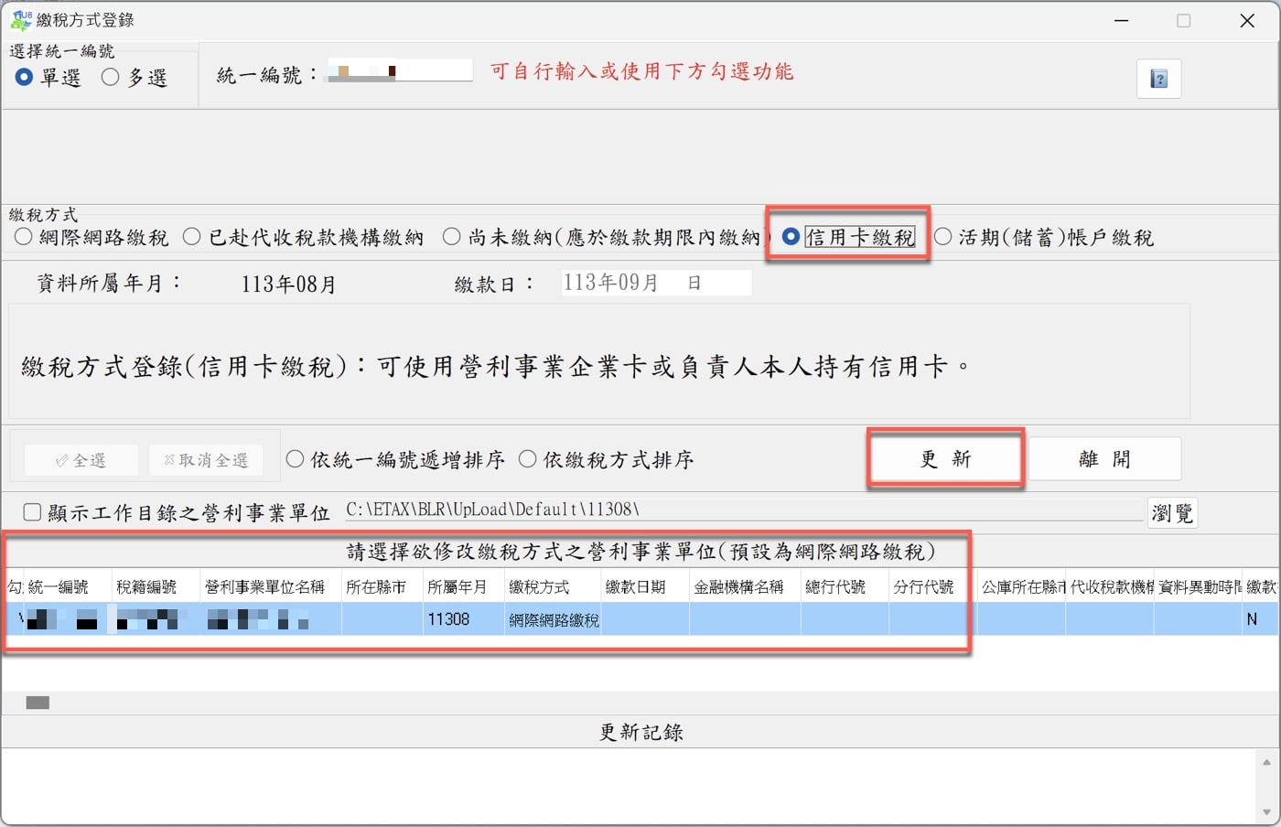Click the 代收稅款機構 column header

point(1110,586)
